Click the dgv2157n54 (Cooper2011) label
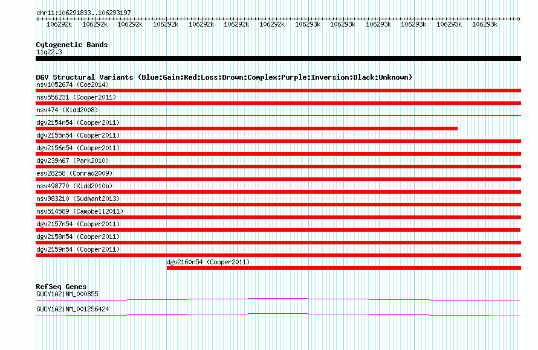The image size is (538, 350). coord(78,224)
